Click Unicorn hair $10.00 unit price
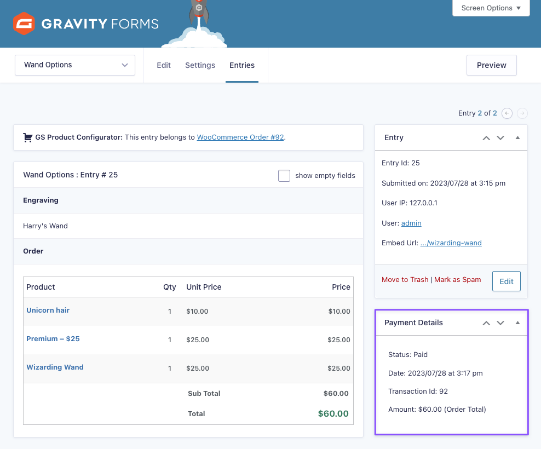 (197, 312)
